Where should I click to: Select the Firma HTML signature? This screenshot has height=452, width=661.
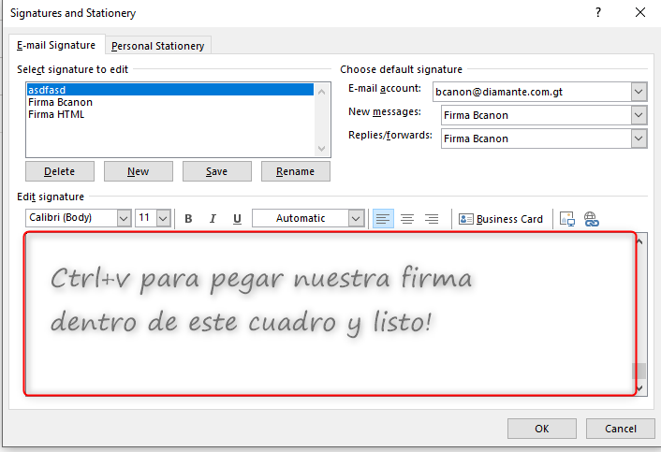170,114
